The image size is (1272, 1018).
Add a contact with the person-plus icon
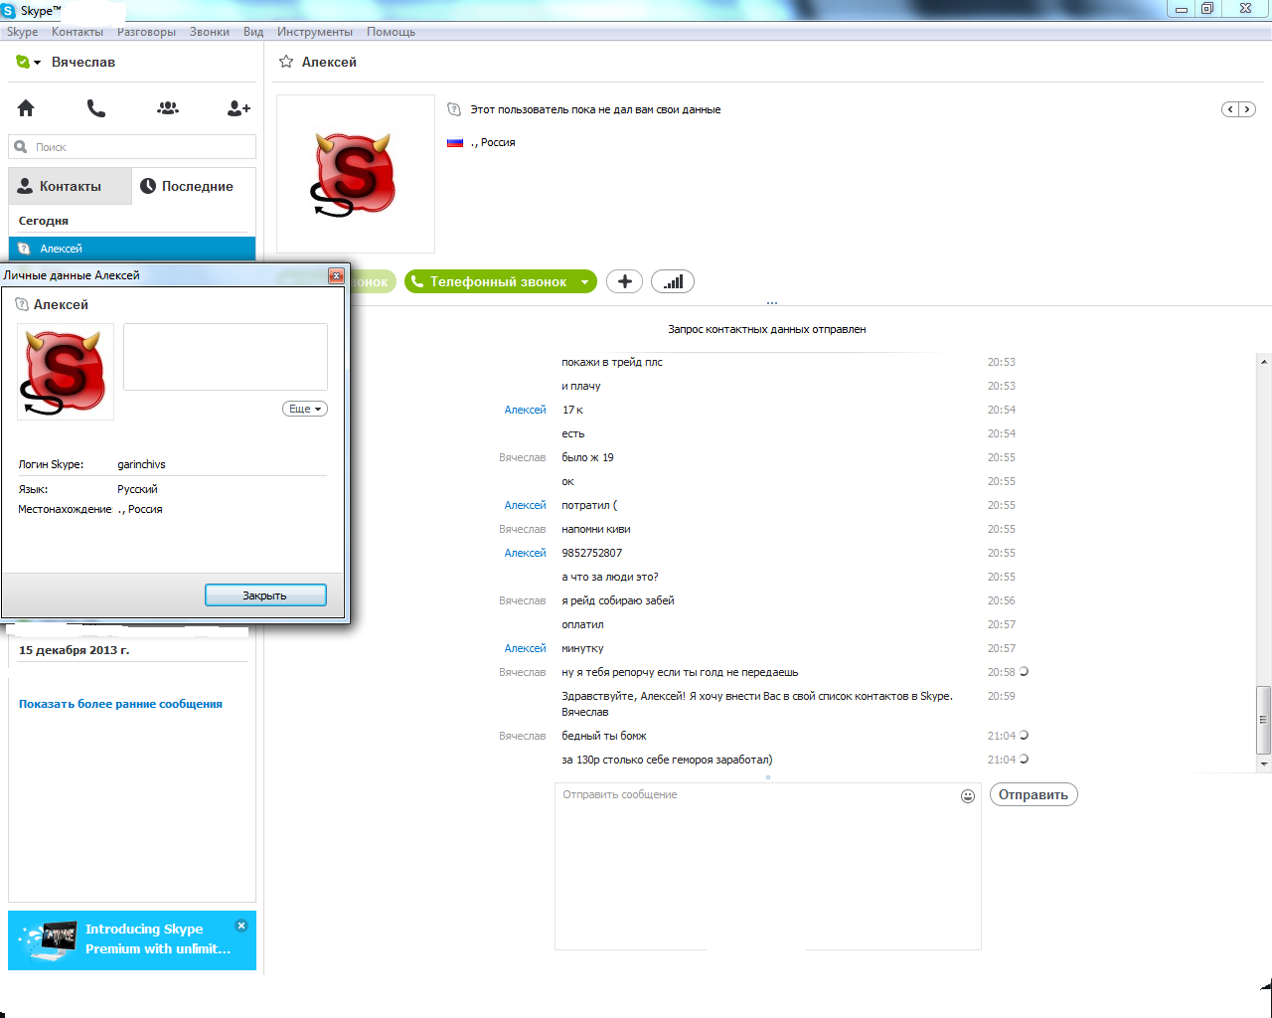[238, 107]
